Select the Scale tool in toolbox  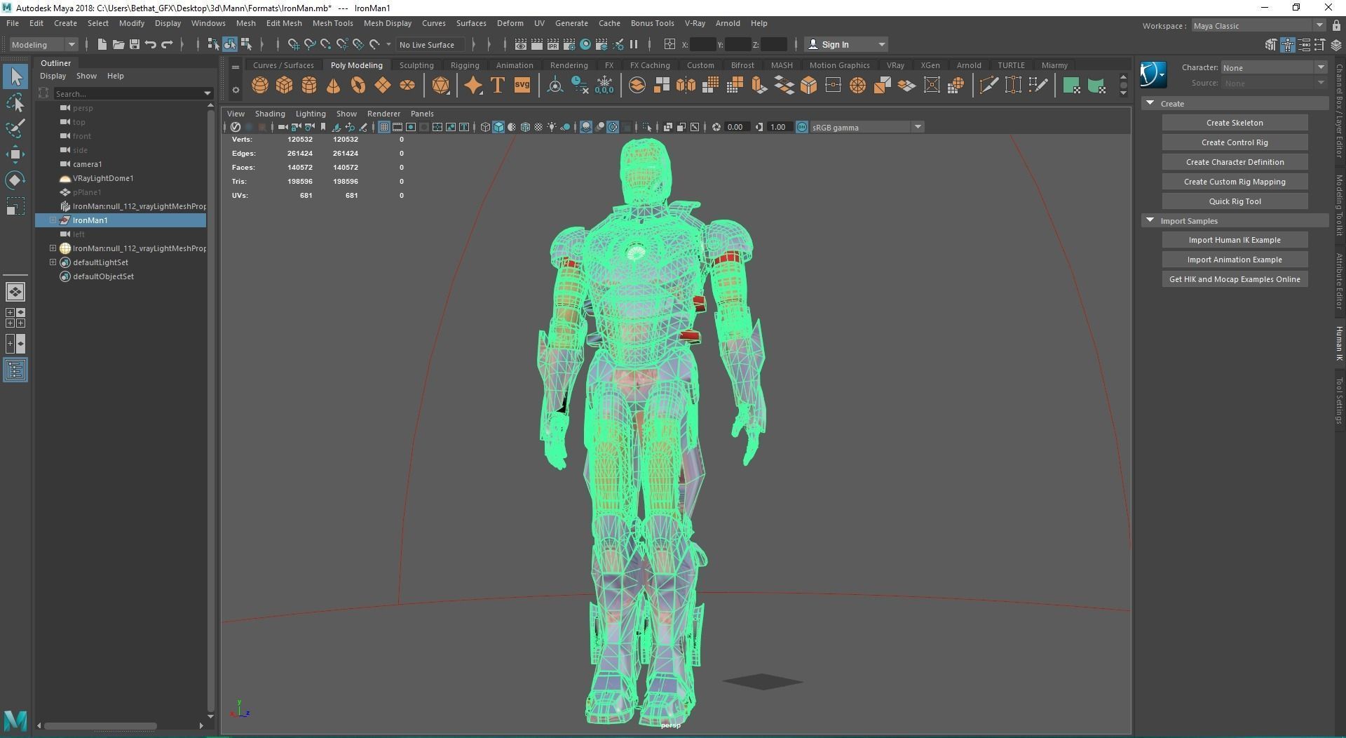coord(15,206)
